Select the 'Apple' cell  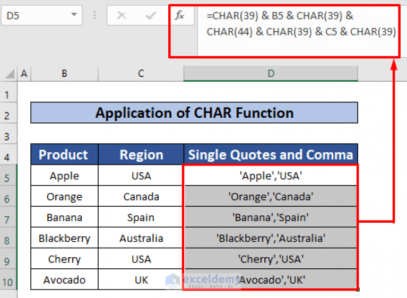(64, 176)
